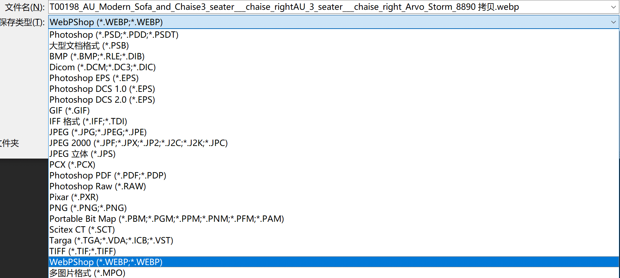Choose TIFF as save type
Image resolution: width=620 pixels, height=278 pixels.
[x=82, y=251]
